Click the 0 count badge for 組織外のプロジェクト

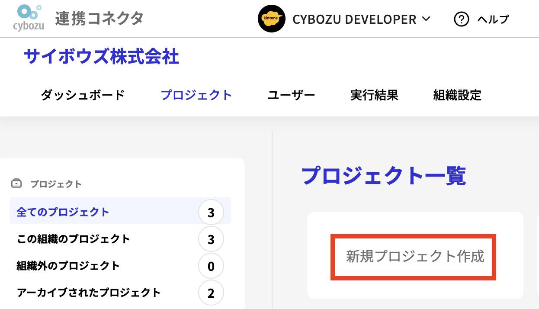211,266
